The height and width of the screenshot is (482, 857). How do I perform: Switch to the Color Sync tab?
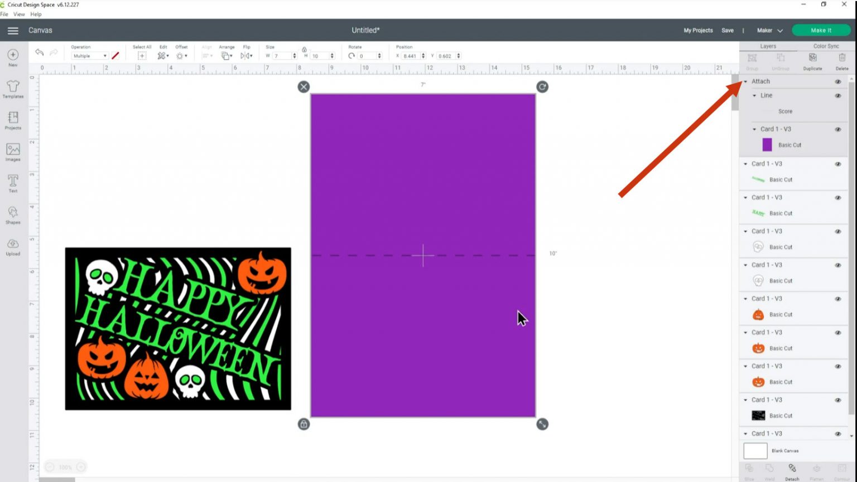pyautogui.click(x=826, y=46)
